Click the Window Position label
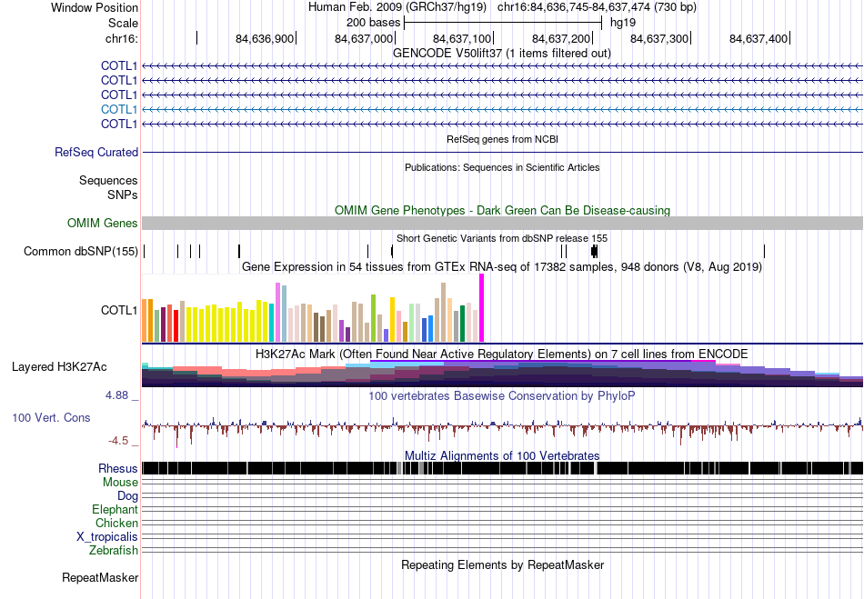 click(x=95, y=7)
